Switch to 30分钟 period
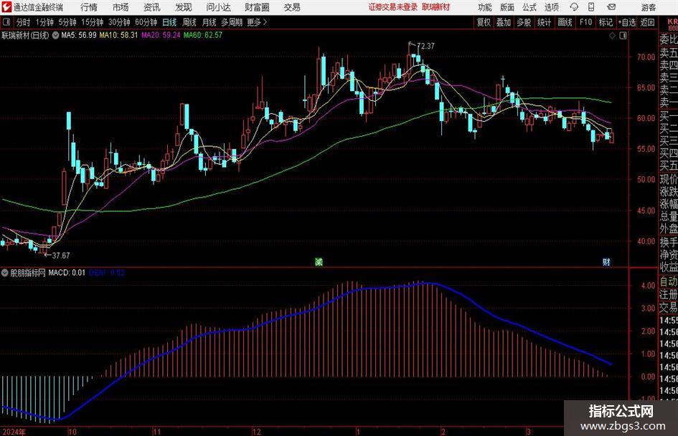 pyautogui.click(x=119, y=22)
